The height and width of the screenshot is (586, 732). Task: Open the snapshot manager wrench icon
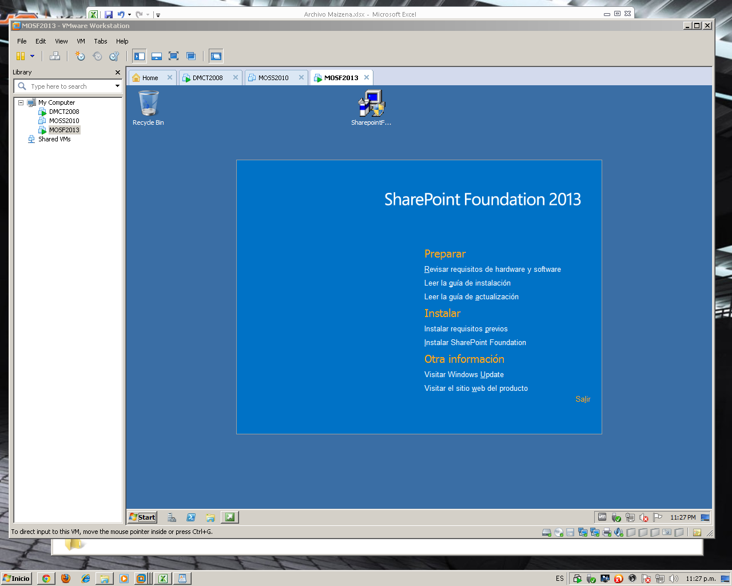(x=114, y=56)
